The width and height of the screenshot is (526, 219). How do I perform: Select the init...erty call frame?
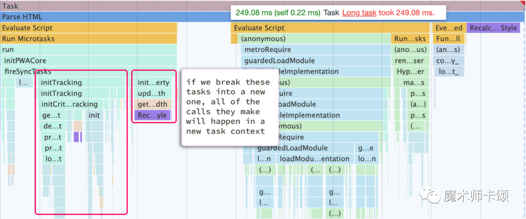pyautogui.click(x=153, y=83)
